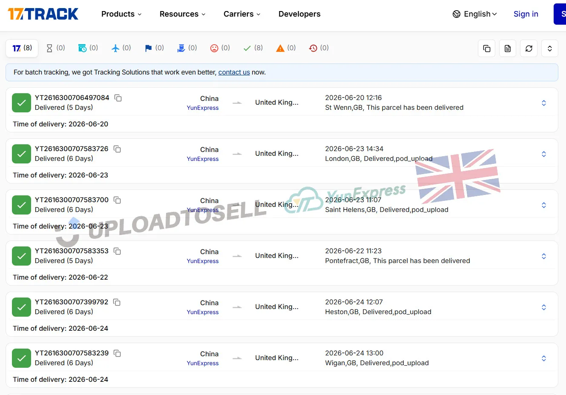This screenshot has width=566, height=395.
Task: Expand details of parcel YT2616300707399792
Action: pyautogui.click(x=544, y=307)
